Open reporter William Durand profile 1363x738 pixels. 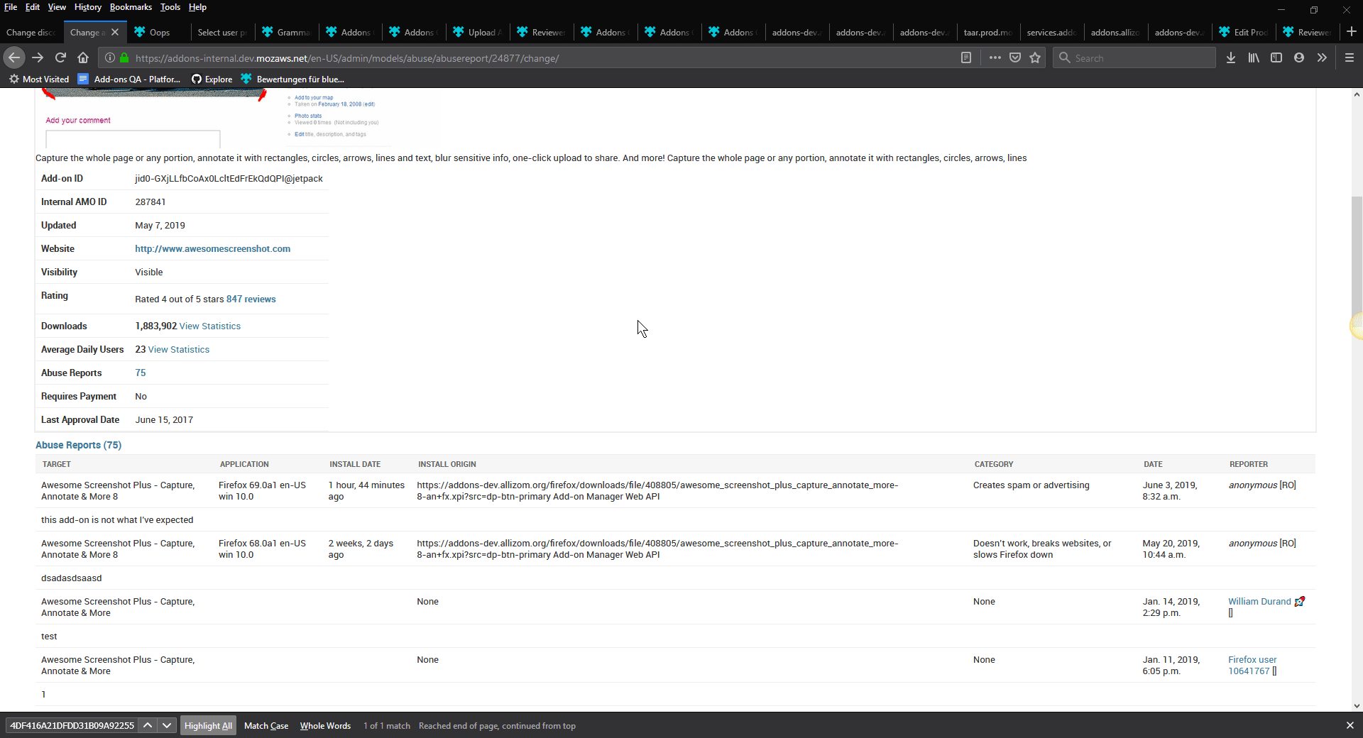coord(1259,601)
